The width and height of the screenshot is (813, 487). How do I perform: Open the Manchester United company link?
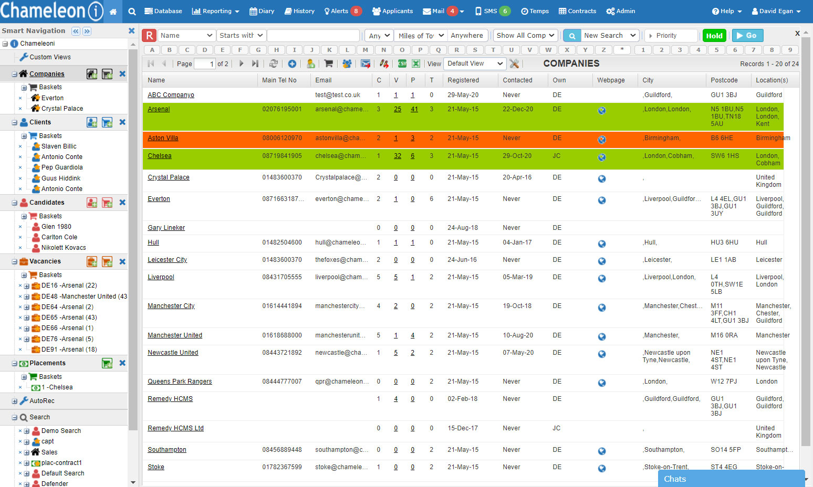coord(175,335)
